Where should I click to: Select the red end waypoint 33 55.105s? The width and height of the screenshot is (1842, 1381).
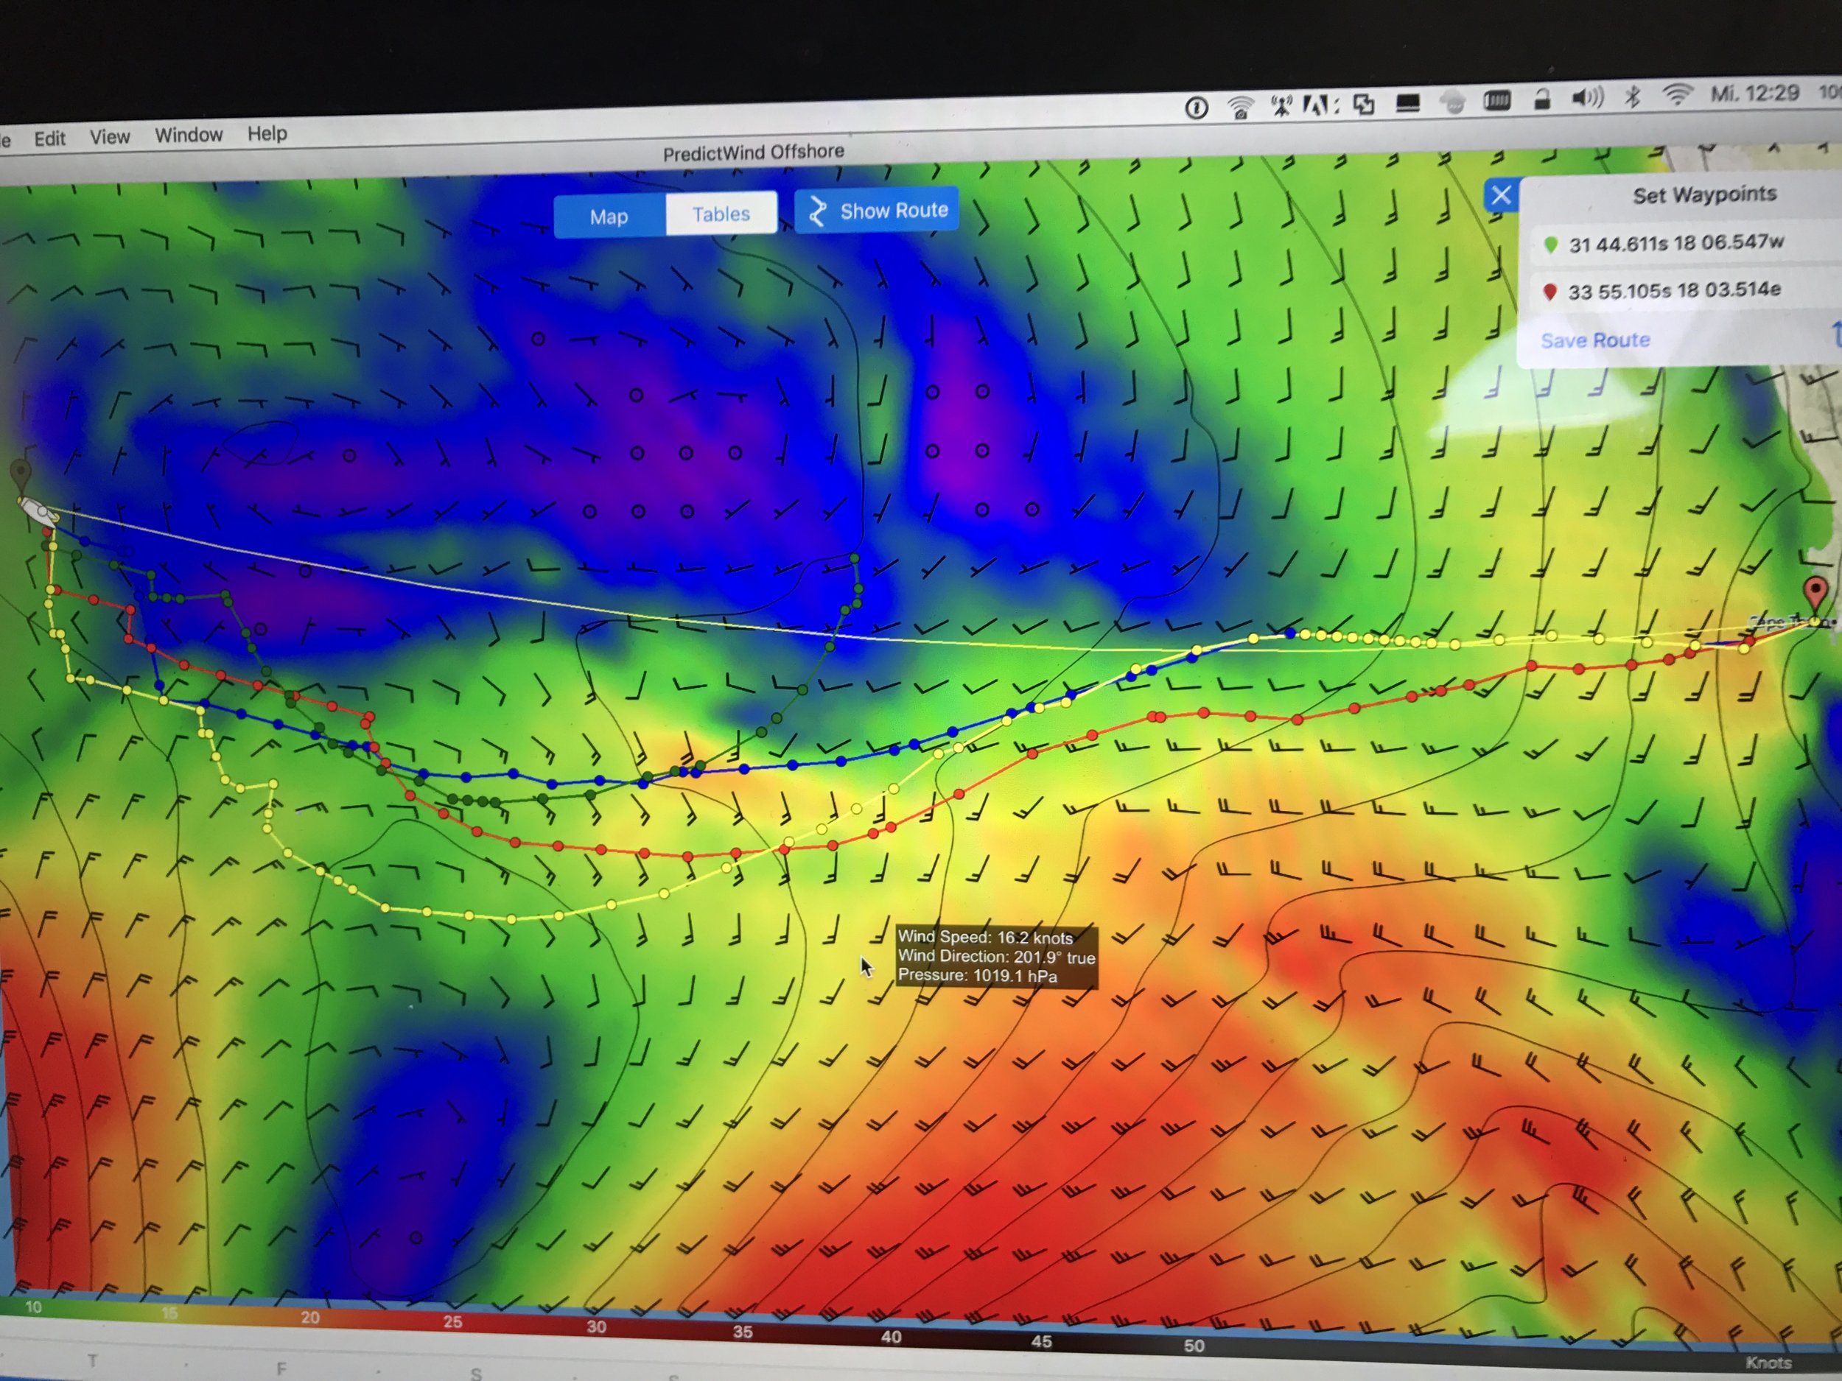coord(1675,290)
